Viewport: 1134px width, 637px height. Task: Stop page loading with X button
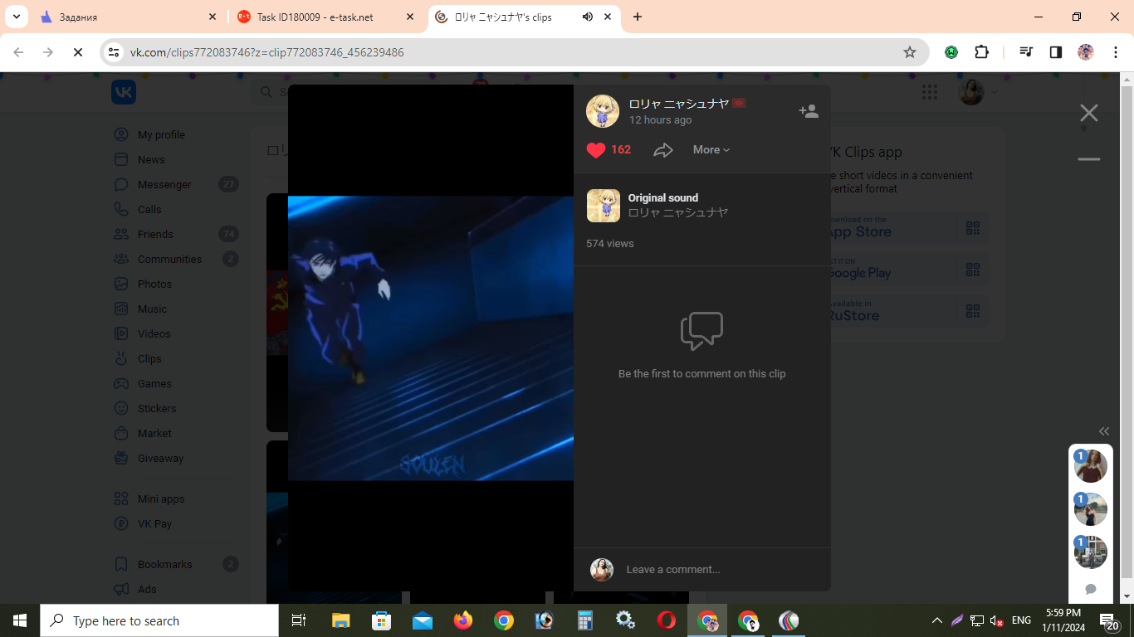pyautogui.click(x=78, y=52)
